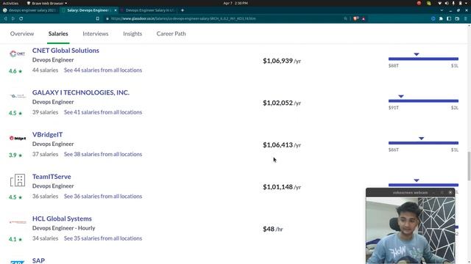471x264 pixels.
Task: Open the system menu arrow in top bar
Action: tap(467, 3)
